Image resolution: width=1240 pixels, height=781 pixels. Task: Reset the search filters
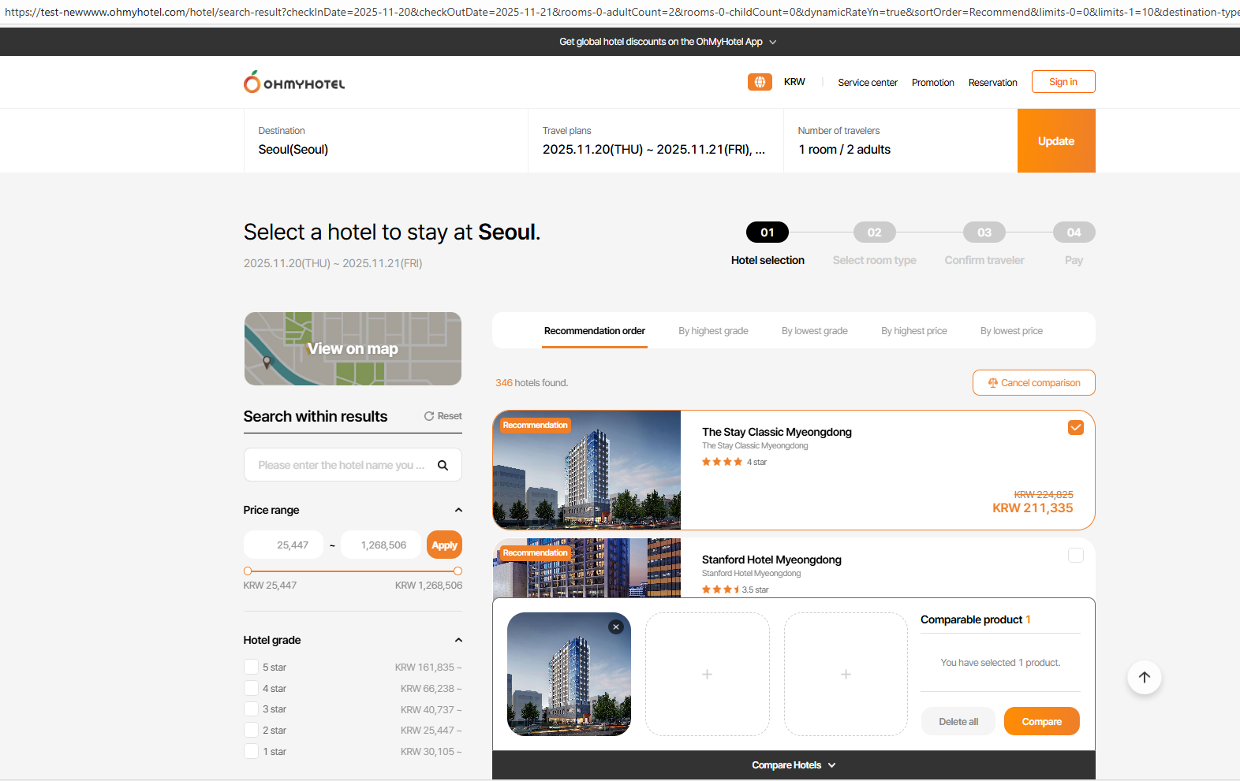(x=443, y=416)
